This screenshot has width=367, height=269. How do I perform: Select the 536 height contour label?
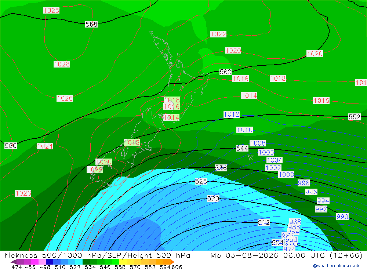(221, 168)
